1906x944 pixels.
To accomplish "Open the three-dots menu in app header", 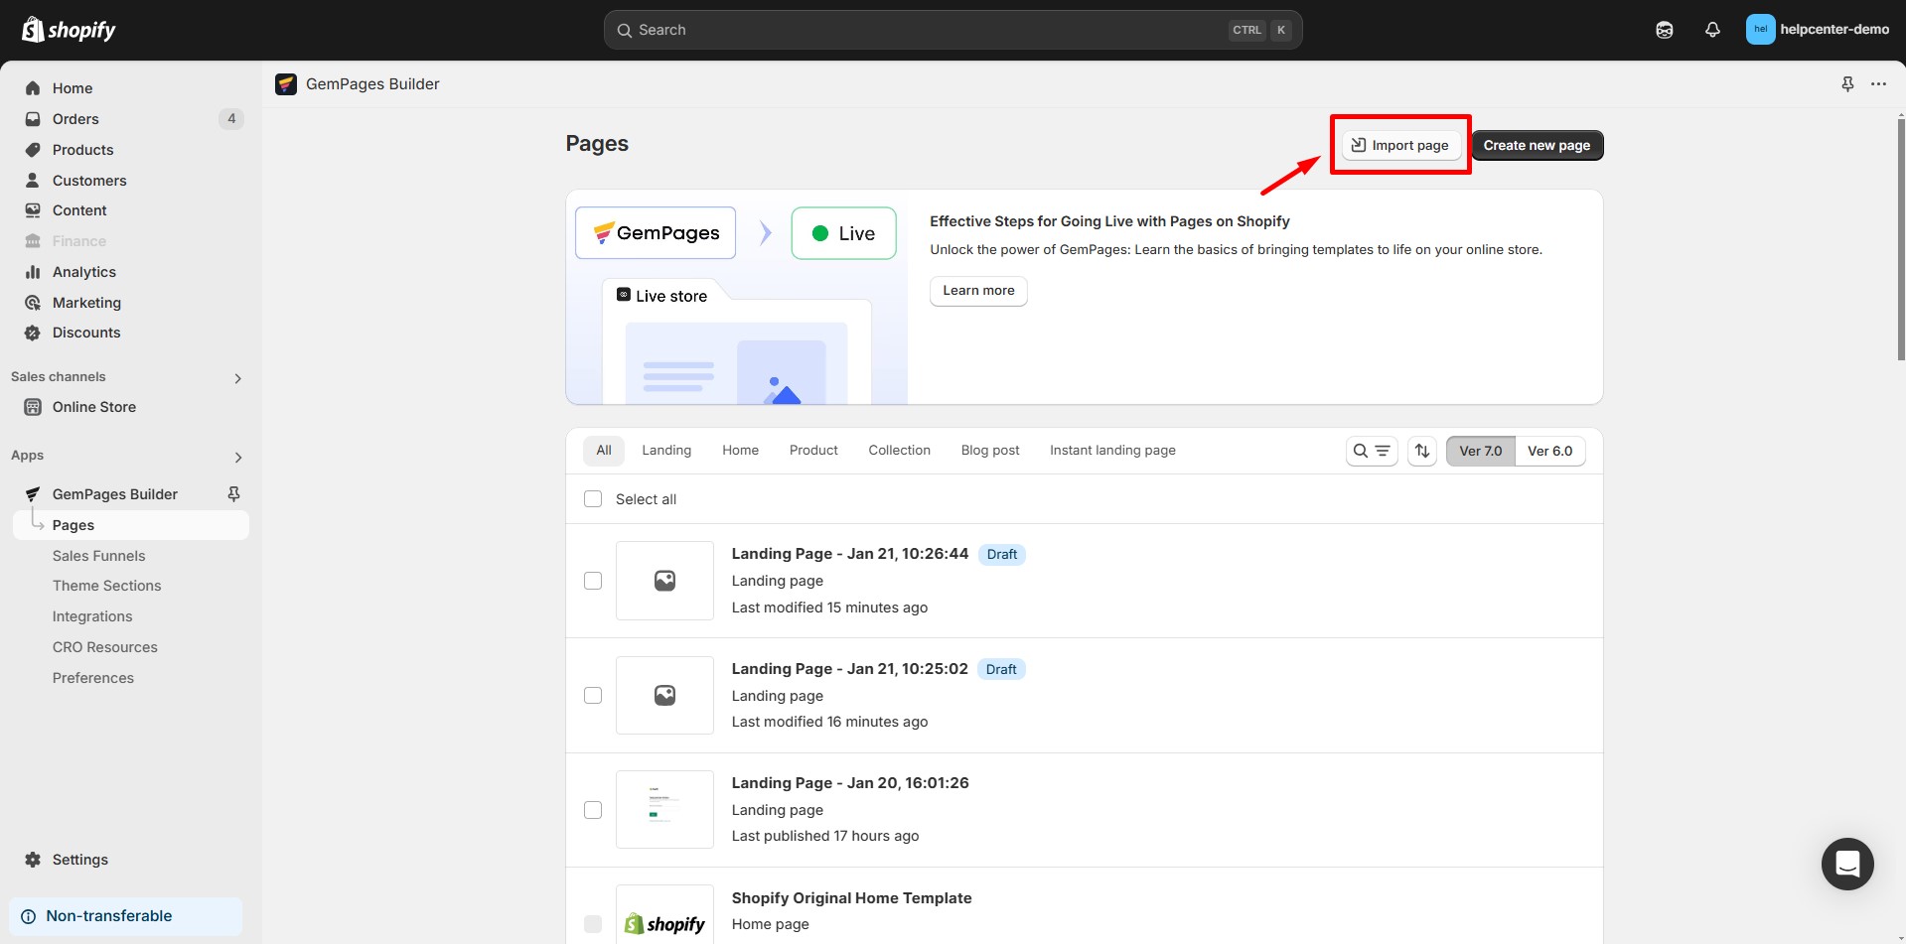I will click(x=1878, y=84).
